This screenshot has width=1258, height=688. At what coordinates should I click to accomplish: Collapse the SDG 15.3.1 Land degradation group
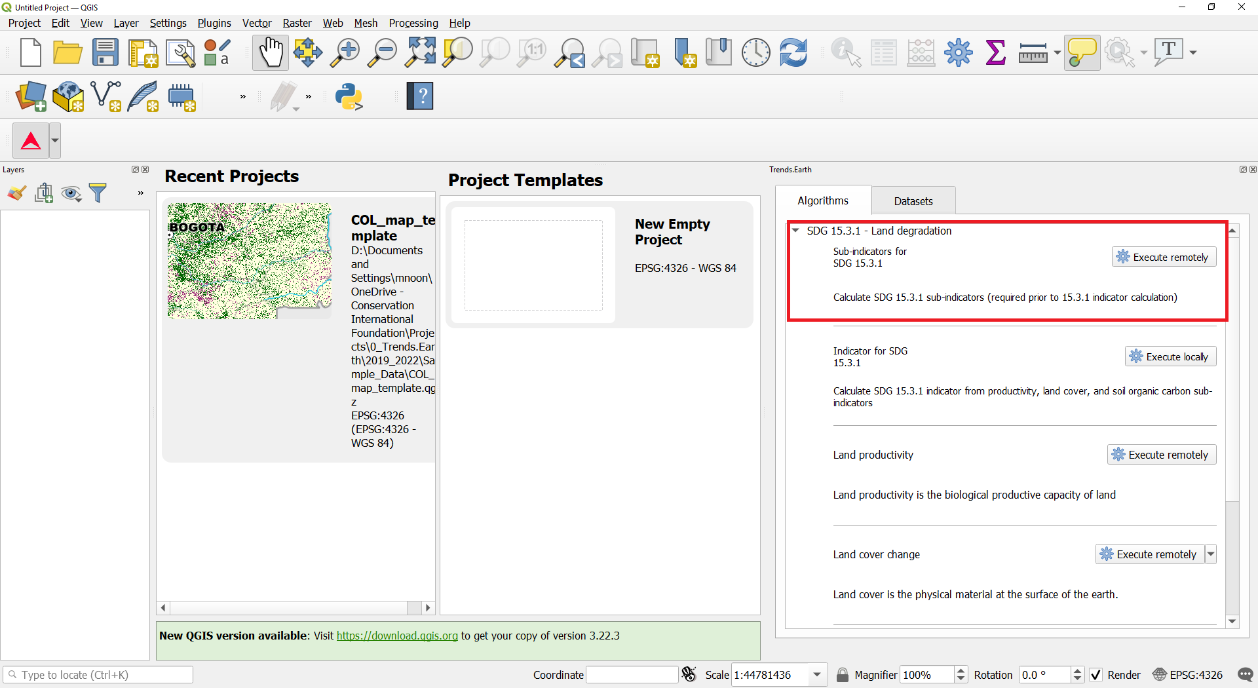click(x=795, y=231)
